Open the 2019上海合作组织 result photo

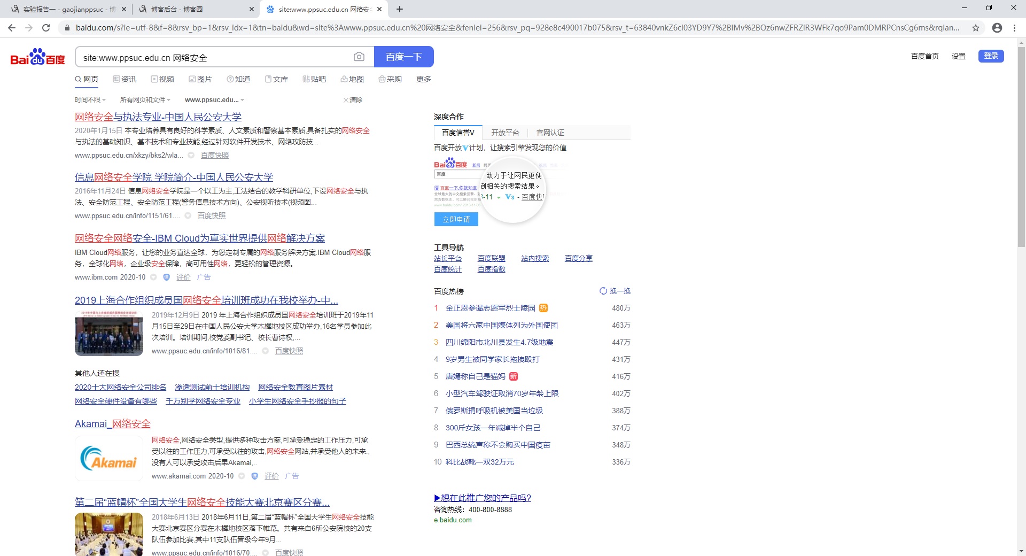(109, 333)
